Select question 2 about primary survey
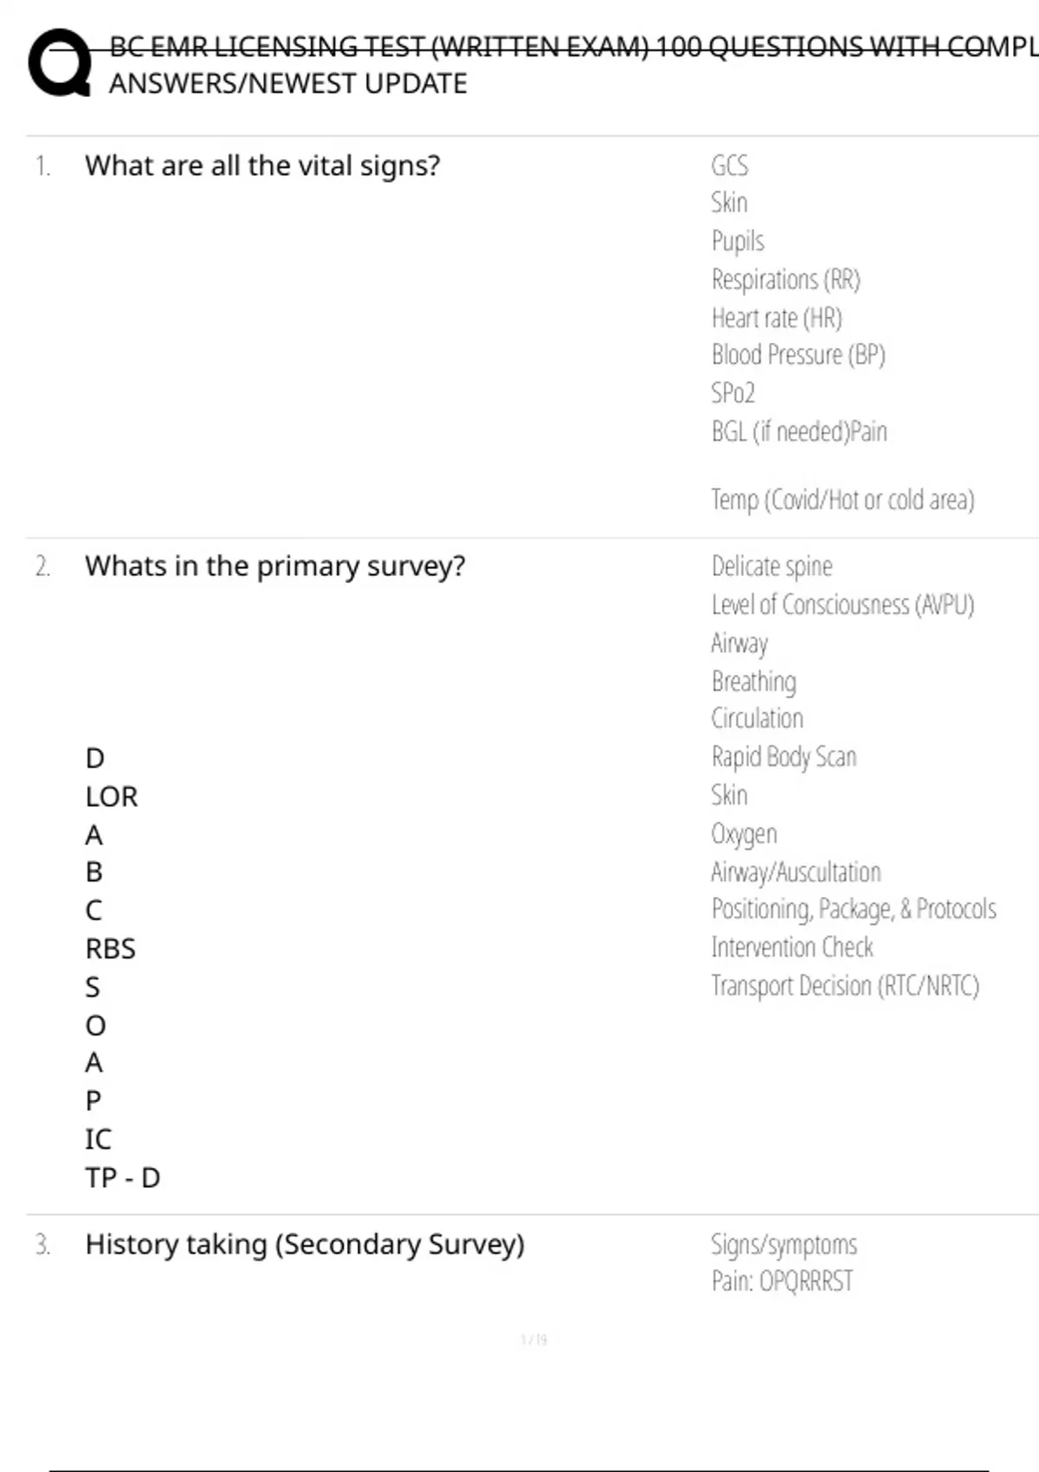Viewport: 1039px width, 1472px height. pos(274,566)
